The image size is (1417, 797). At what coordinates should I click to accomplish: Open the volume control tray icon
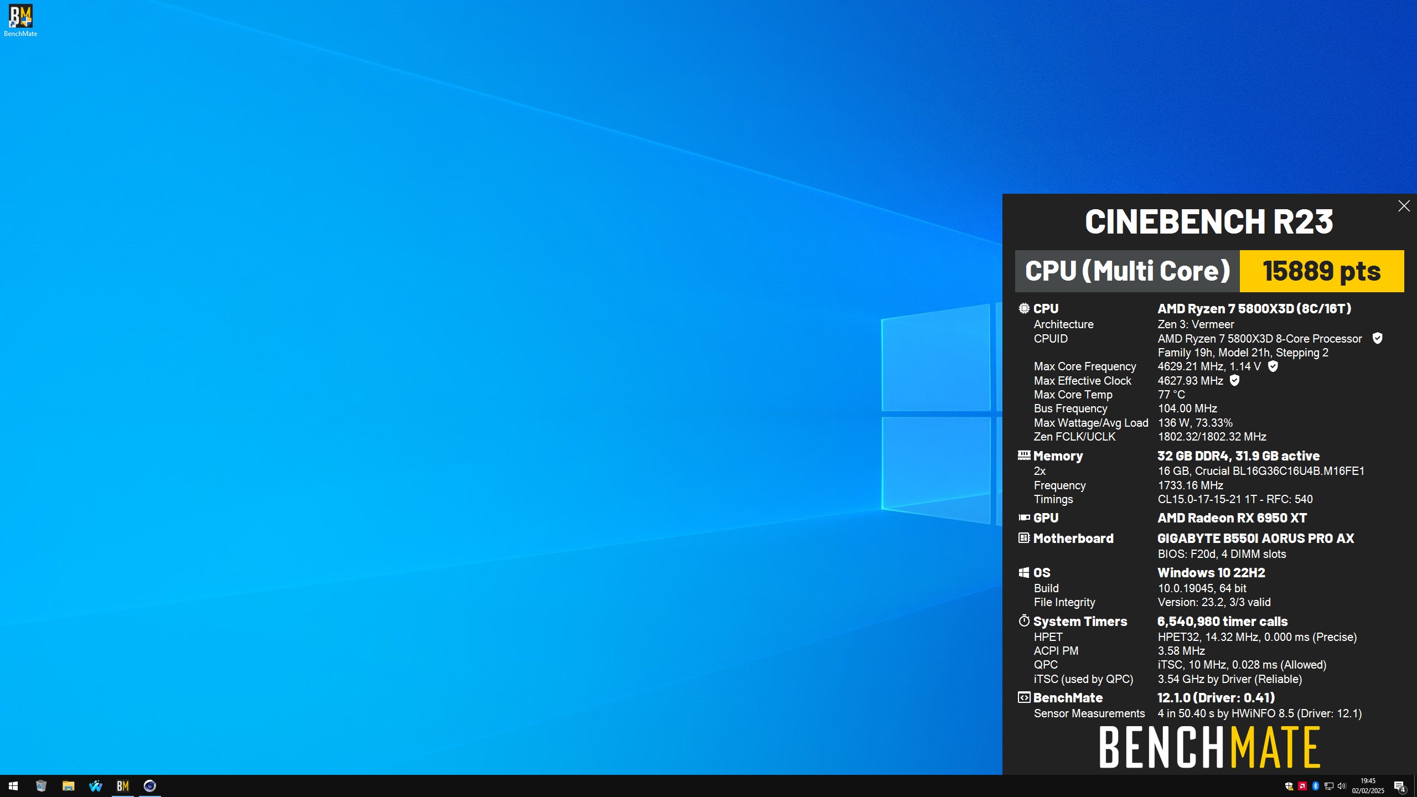(x=1342, y=786)
